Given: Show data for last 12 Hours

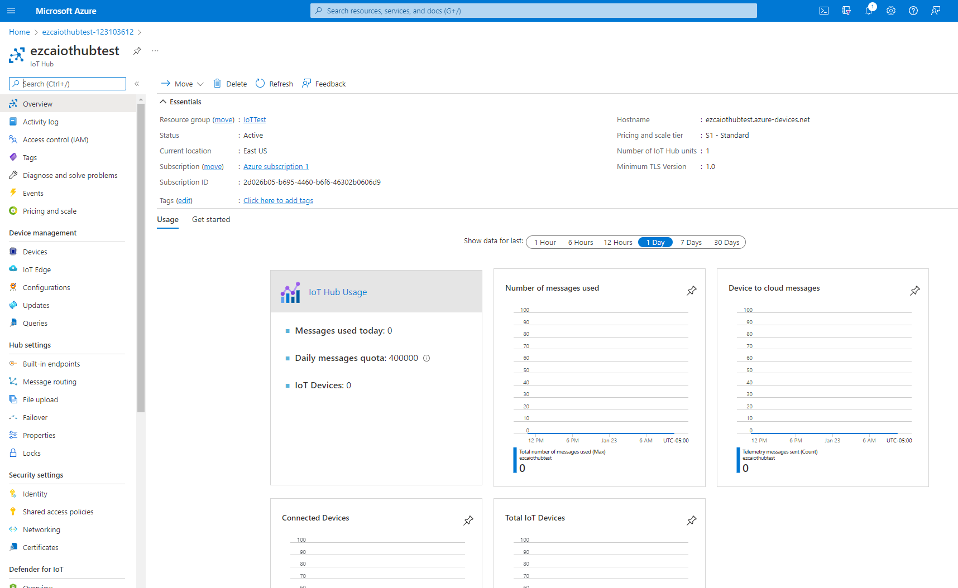Looking at the screenshot, I should coord(618,242).
